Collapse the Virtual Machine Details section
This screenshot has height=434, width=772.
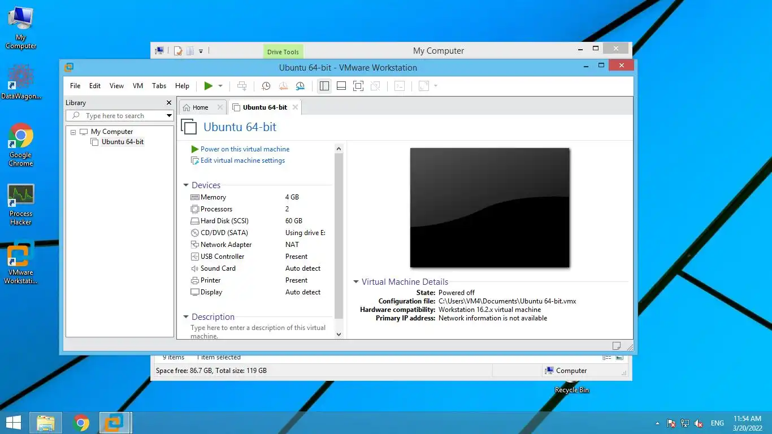click(356, 282)
